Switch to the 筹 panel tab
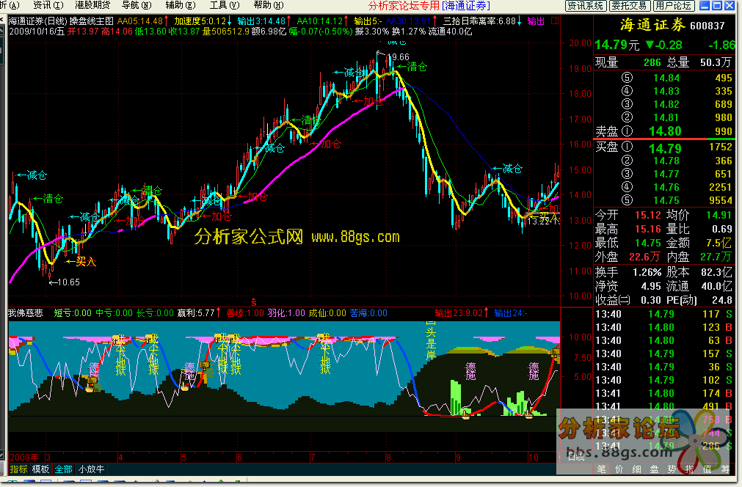 click(x=725, y=469)
